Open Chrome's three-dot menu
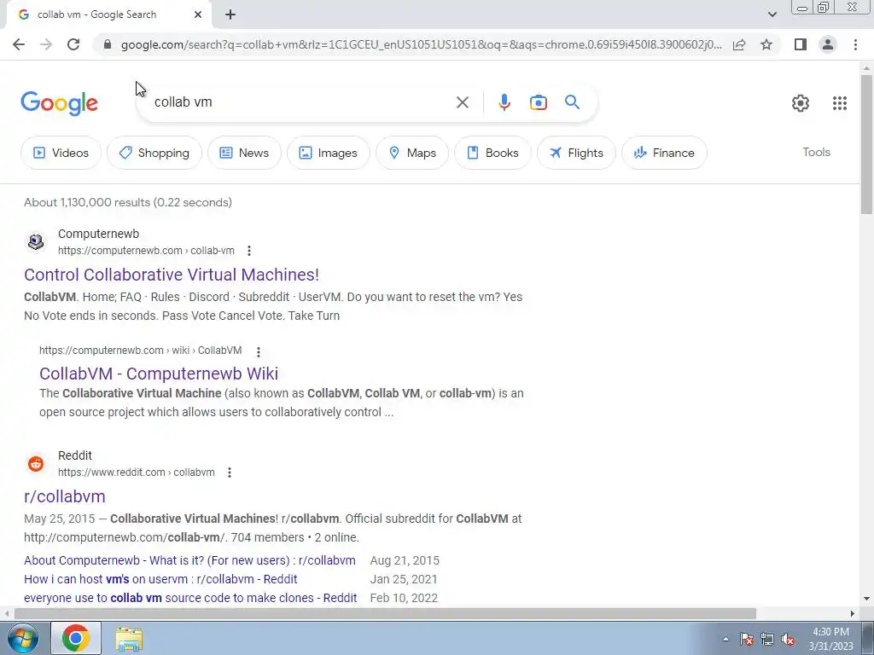Viewport: 874px width, 655px height. (x=855, y=44)
